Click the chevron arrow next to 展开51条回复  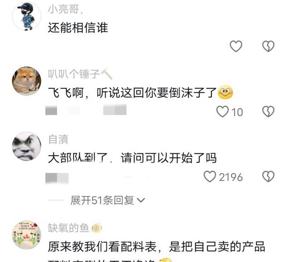click(141, 201)
